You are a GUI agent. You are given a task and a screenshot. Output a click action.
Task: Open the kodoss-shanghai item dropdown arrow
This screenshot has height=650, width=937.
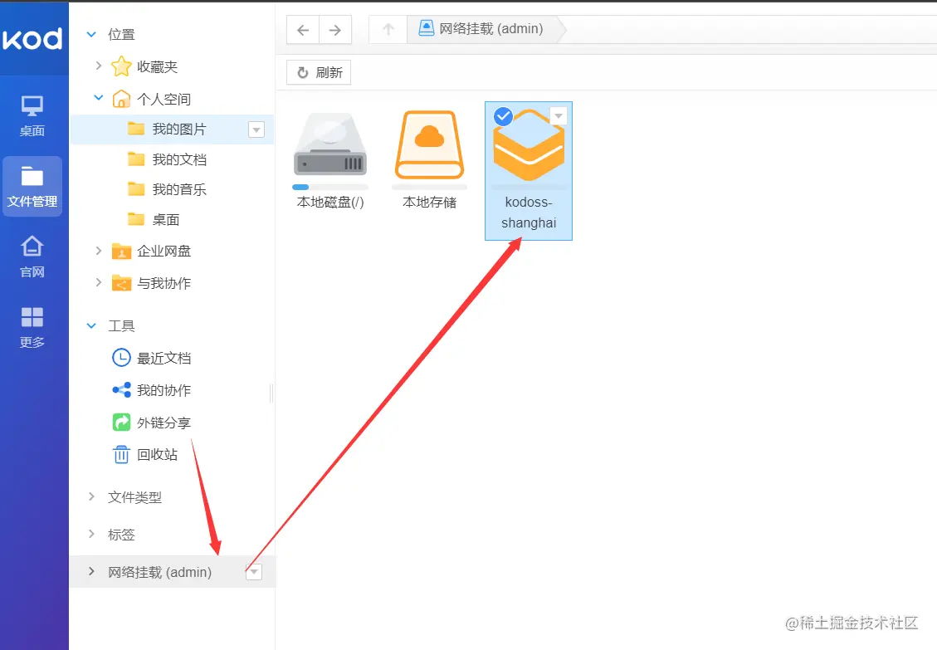559,116
